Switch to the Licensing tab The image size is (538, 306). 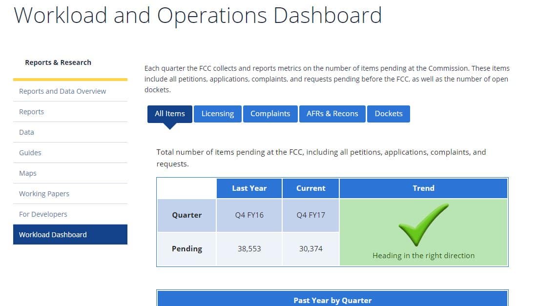tap(217, 114)
